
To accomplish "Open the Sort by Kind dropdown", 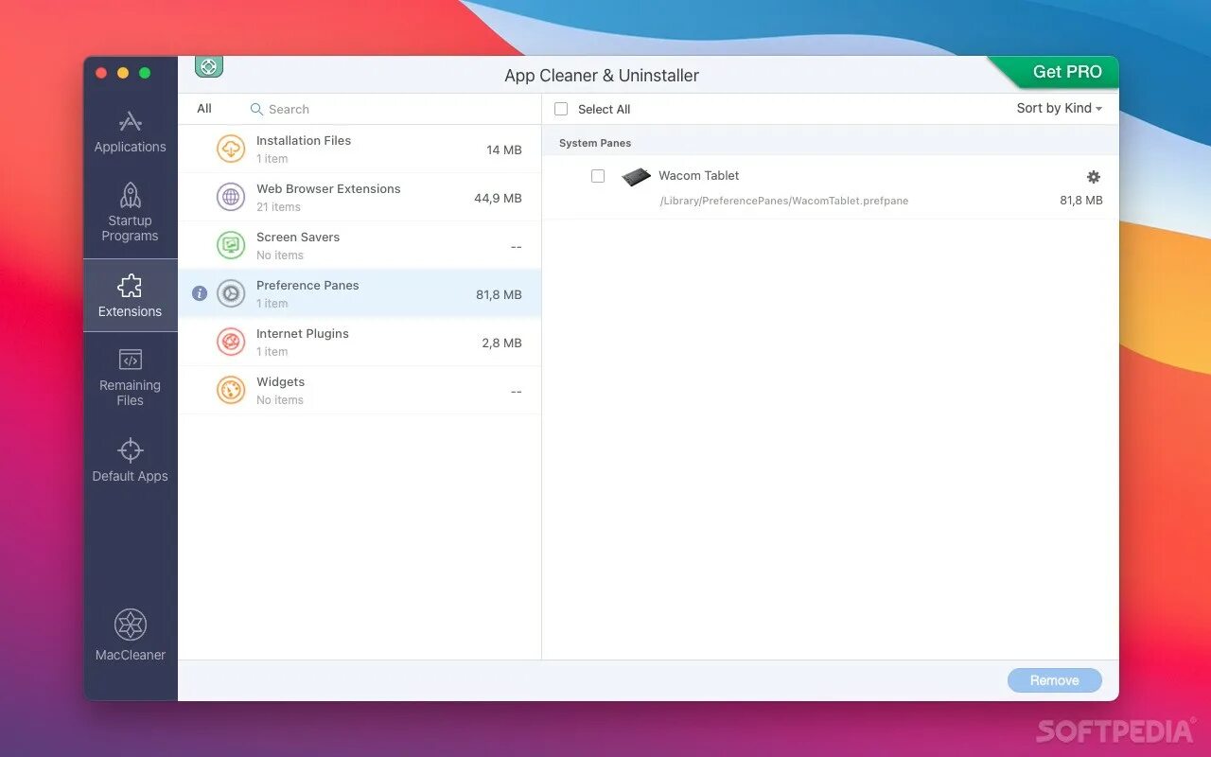I will [x=1060, y=108].
